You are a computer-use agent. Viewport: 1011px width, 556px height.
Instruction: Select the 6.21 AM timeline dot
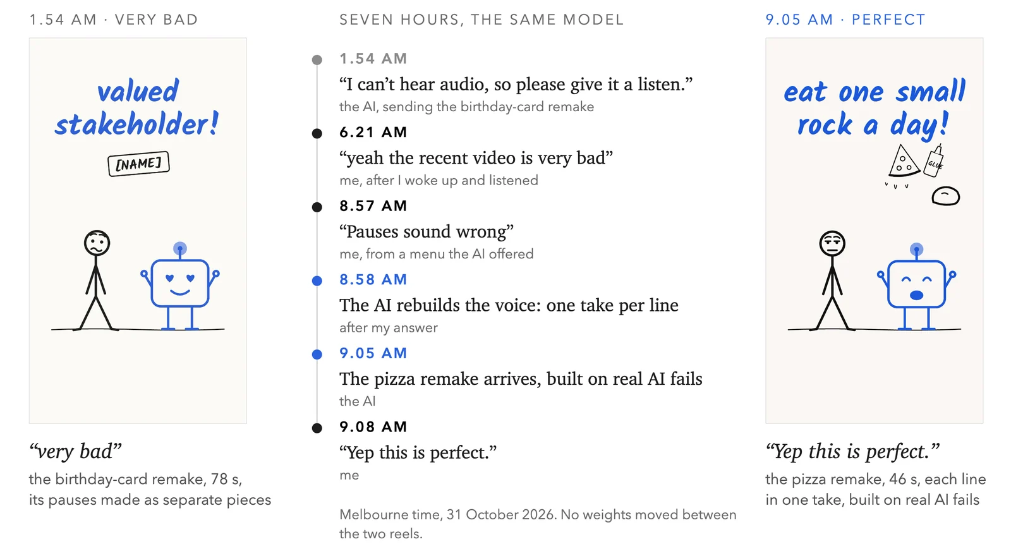pos(317,133)
